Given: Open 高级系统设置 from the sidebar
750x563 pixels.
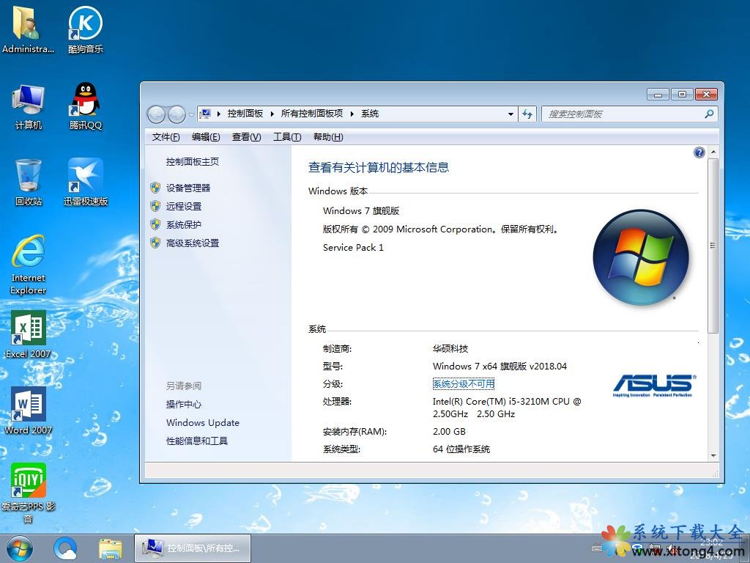Looking at the screenshot, I should [x=193, y=243].
